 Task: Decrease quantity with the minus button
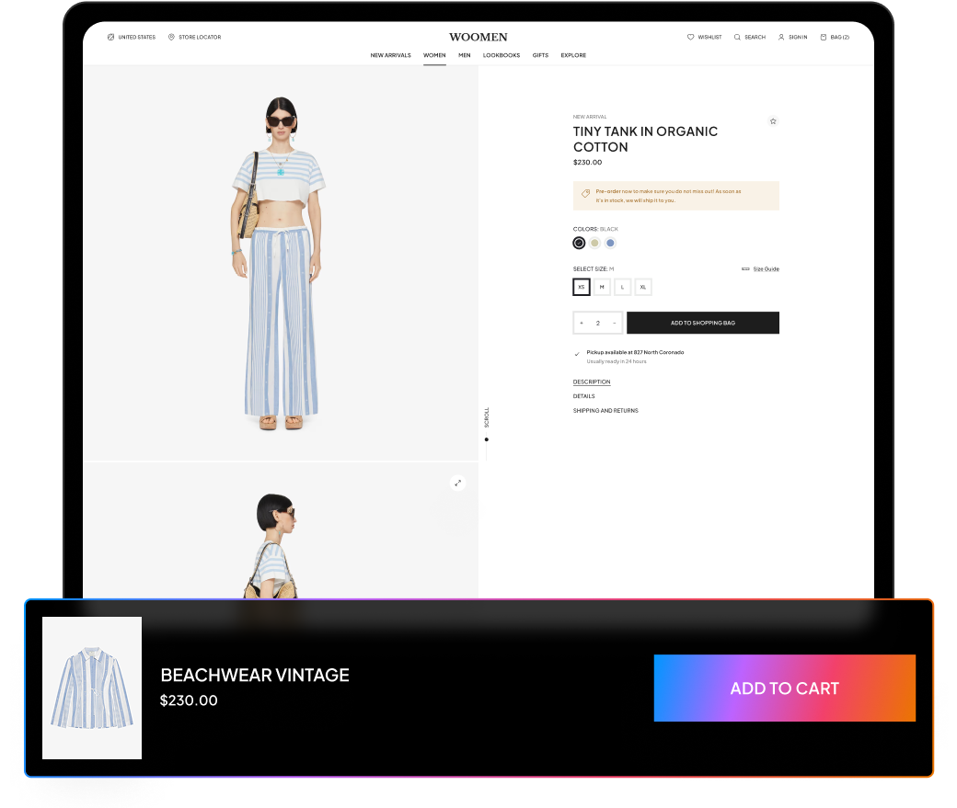pos(614,324)
